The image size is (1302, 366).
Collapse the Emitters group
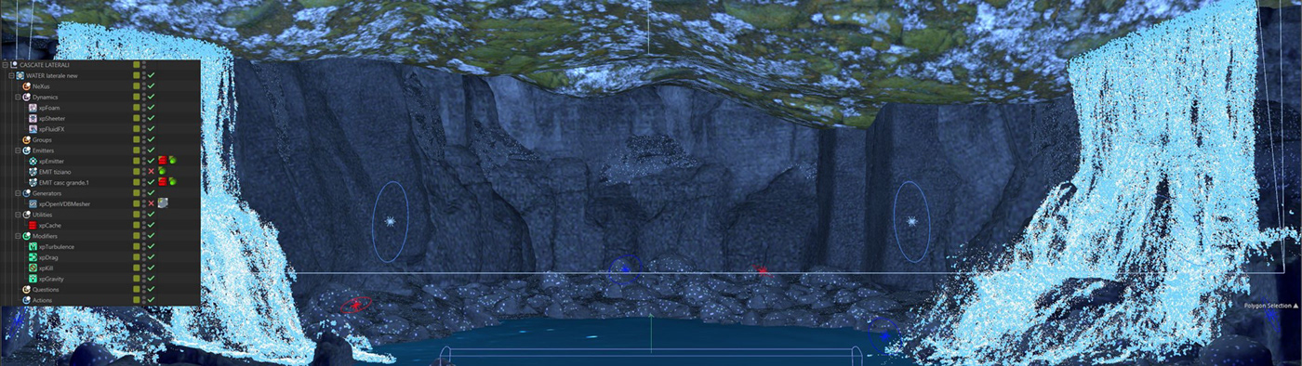pyautogui.click(x=18, y=150)
